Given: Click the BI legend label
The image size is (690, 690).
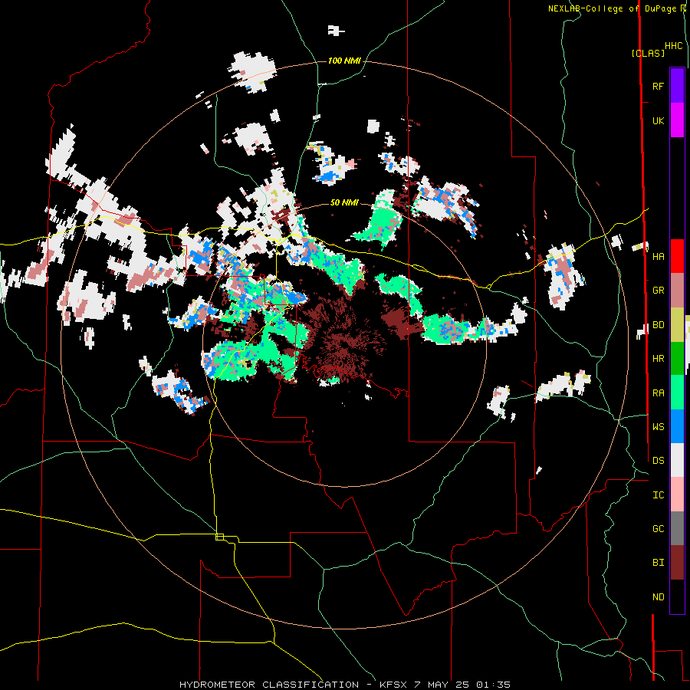Looking at the screenshot, I should (658, 563).
